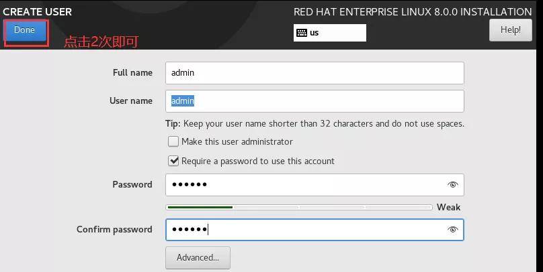Reveal Confirm password with its eye icon

pos(453,230)
